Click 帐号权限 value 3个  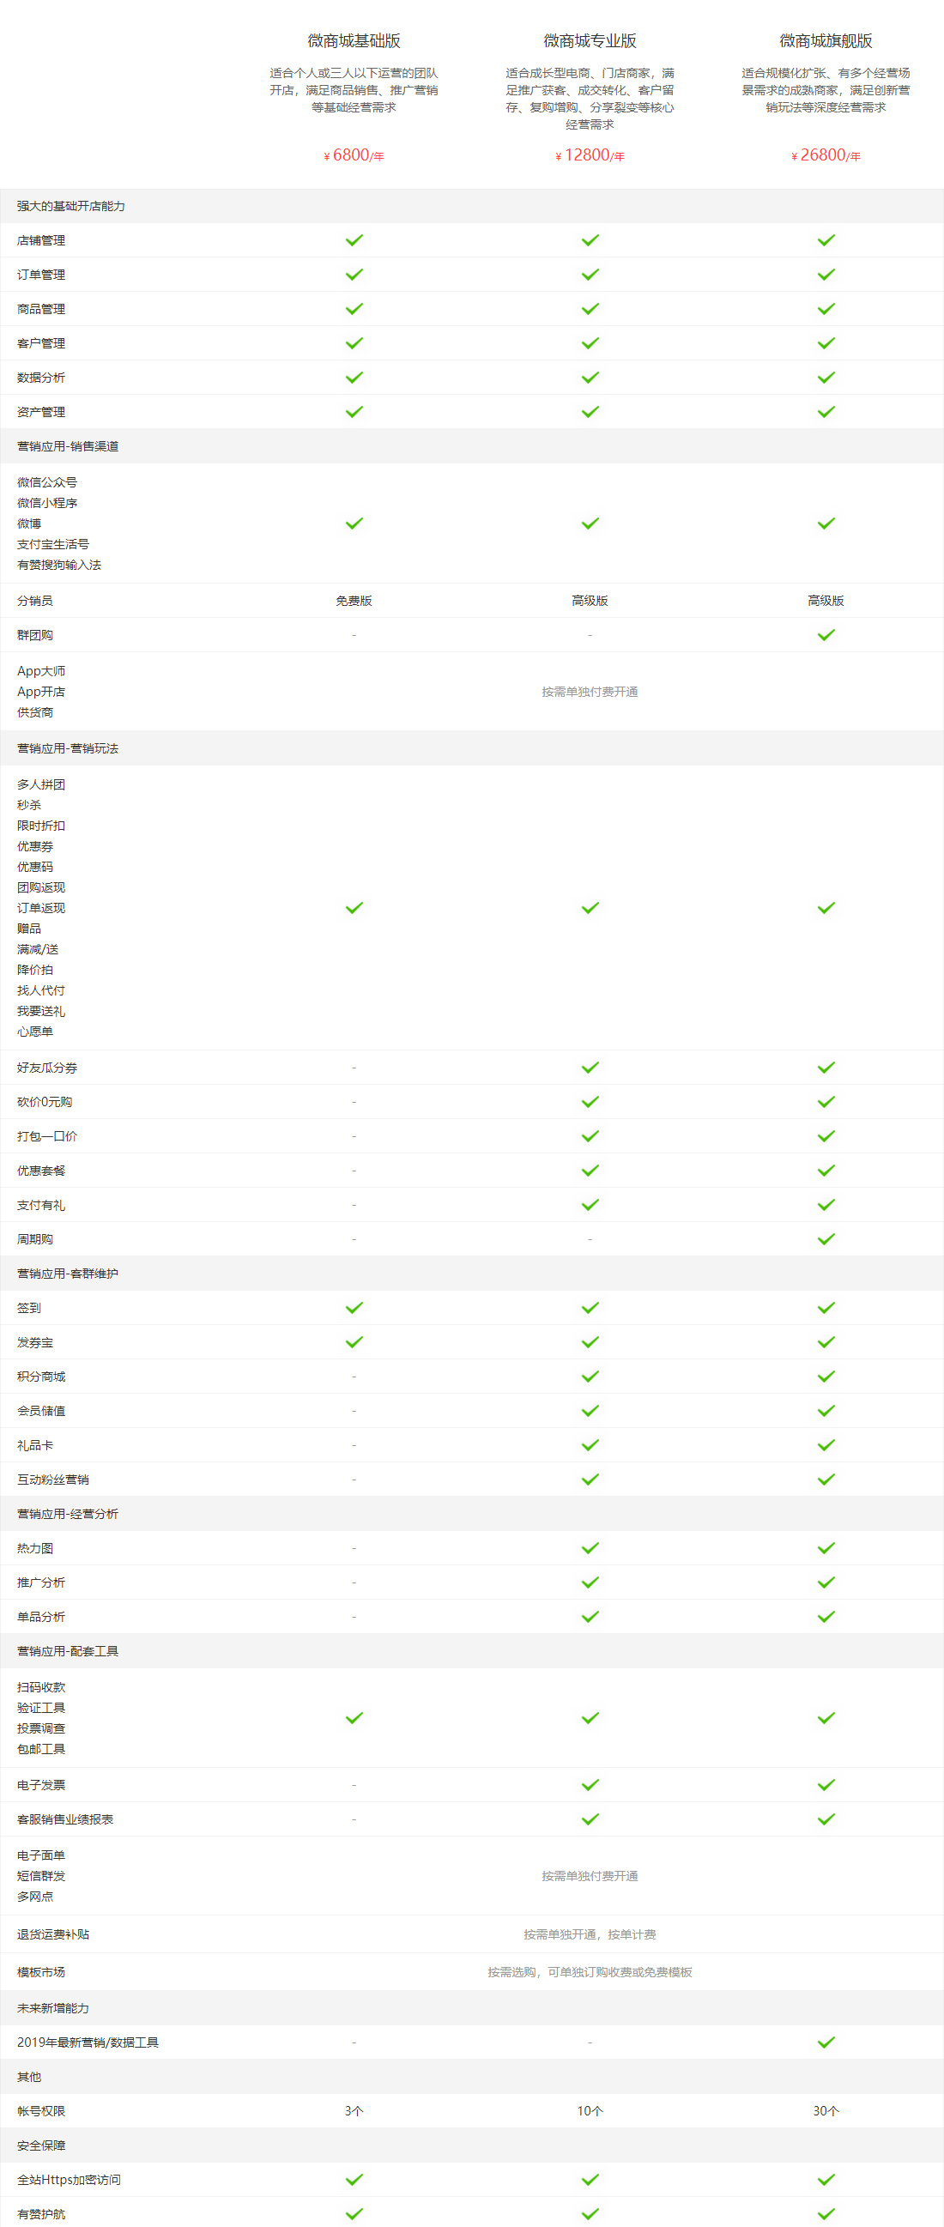click(x=354, y=2111)
